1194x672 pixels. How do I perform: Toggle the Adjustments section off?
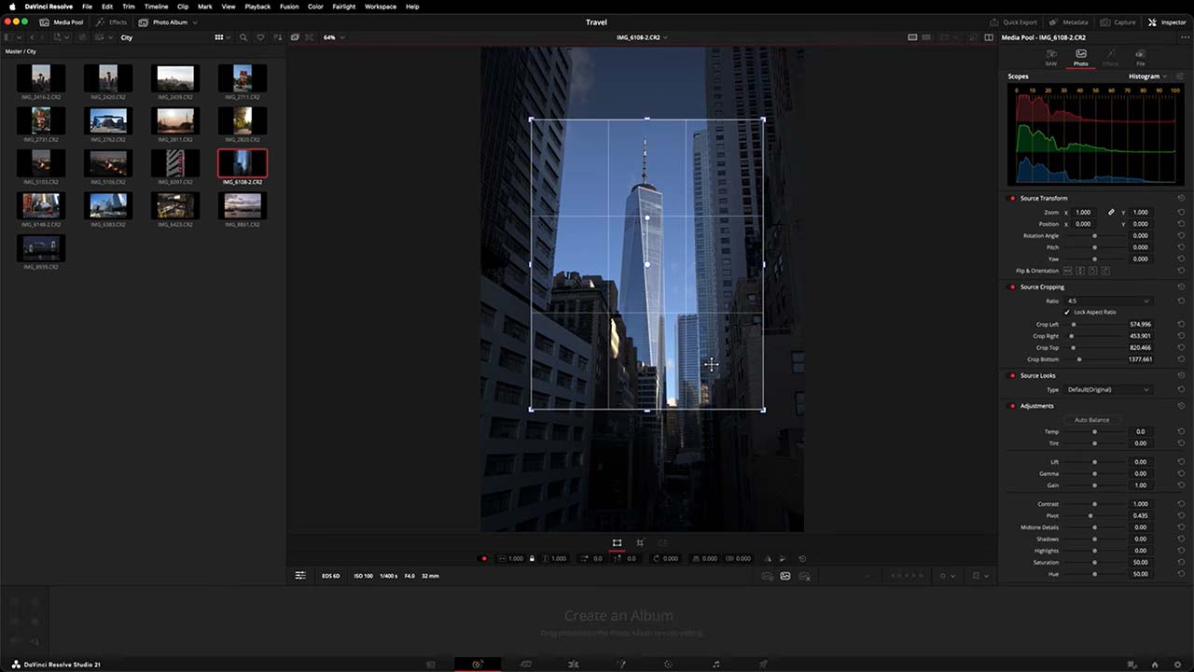point(1012,406)
